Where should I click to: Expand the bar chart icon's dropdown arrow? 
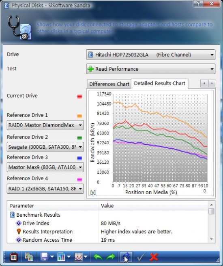(69, 257)
